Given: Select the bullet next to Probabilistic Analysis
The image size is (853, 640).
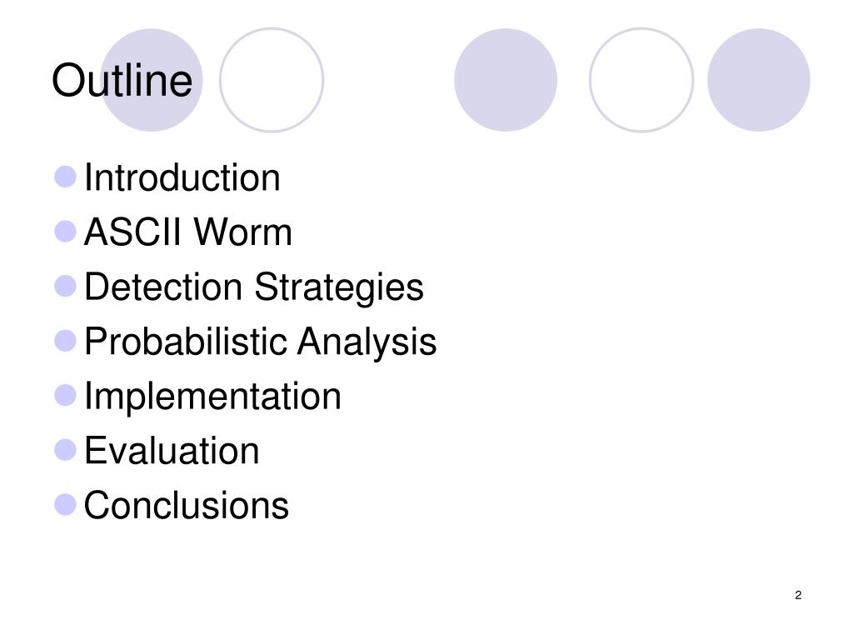Looking at the screenshot, I should click(65, 341).
